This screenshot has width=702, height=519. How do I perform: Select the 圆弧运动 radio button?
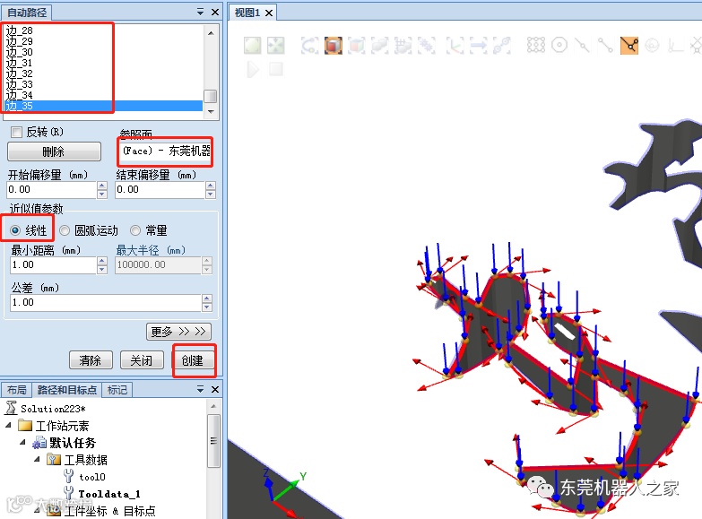click(x=65, y=230)
